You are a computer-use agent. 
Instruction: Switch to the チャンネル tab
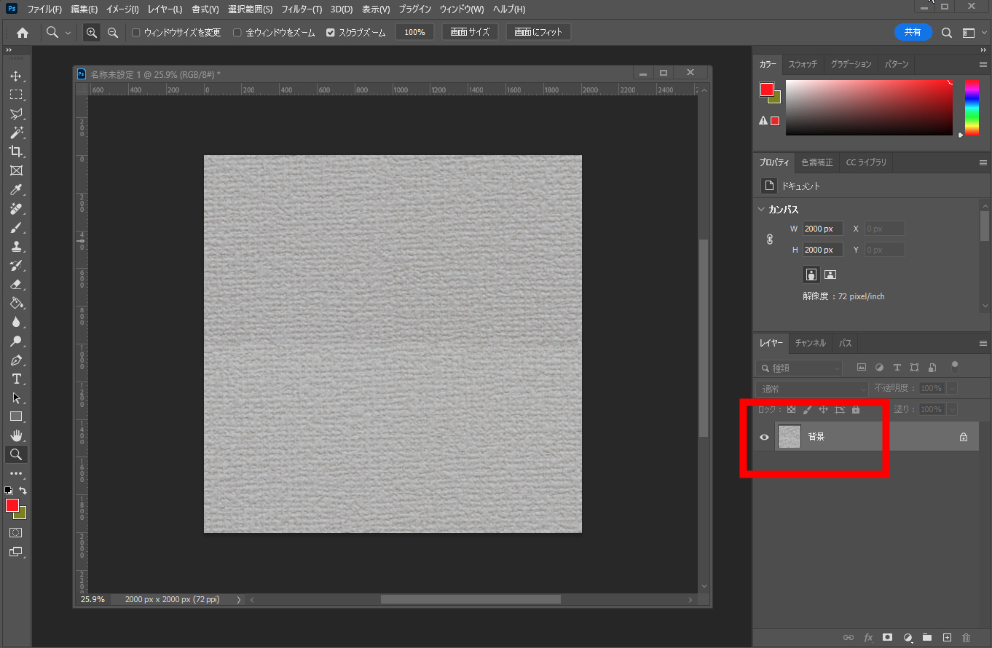coord(810,343)
